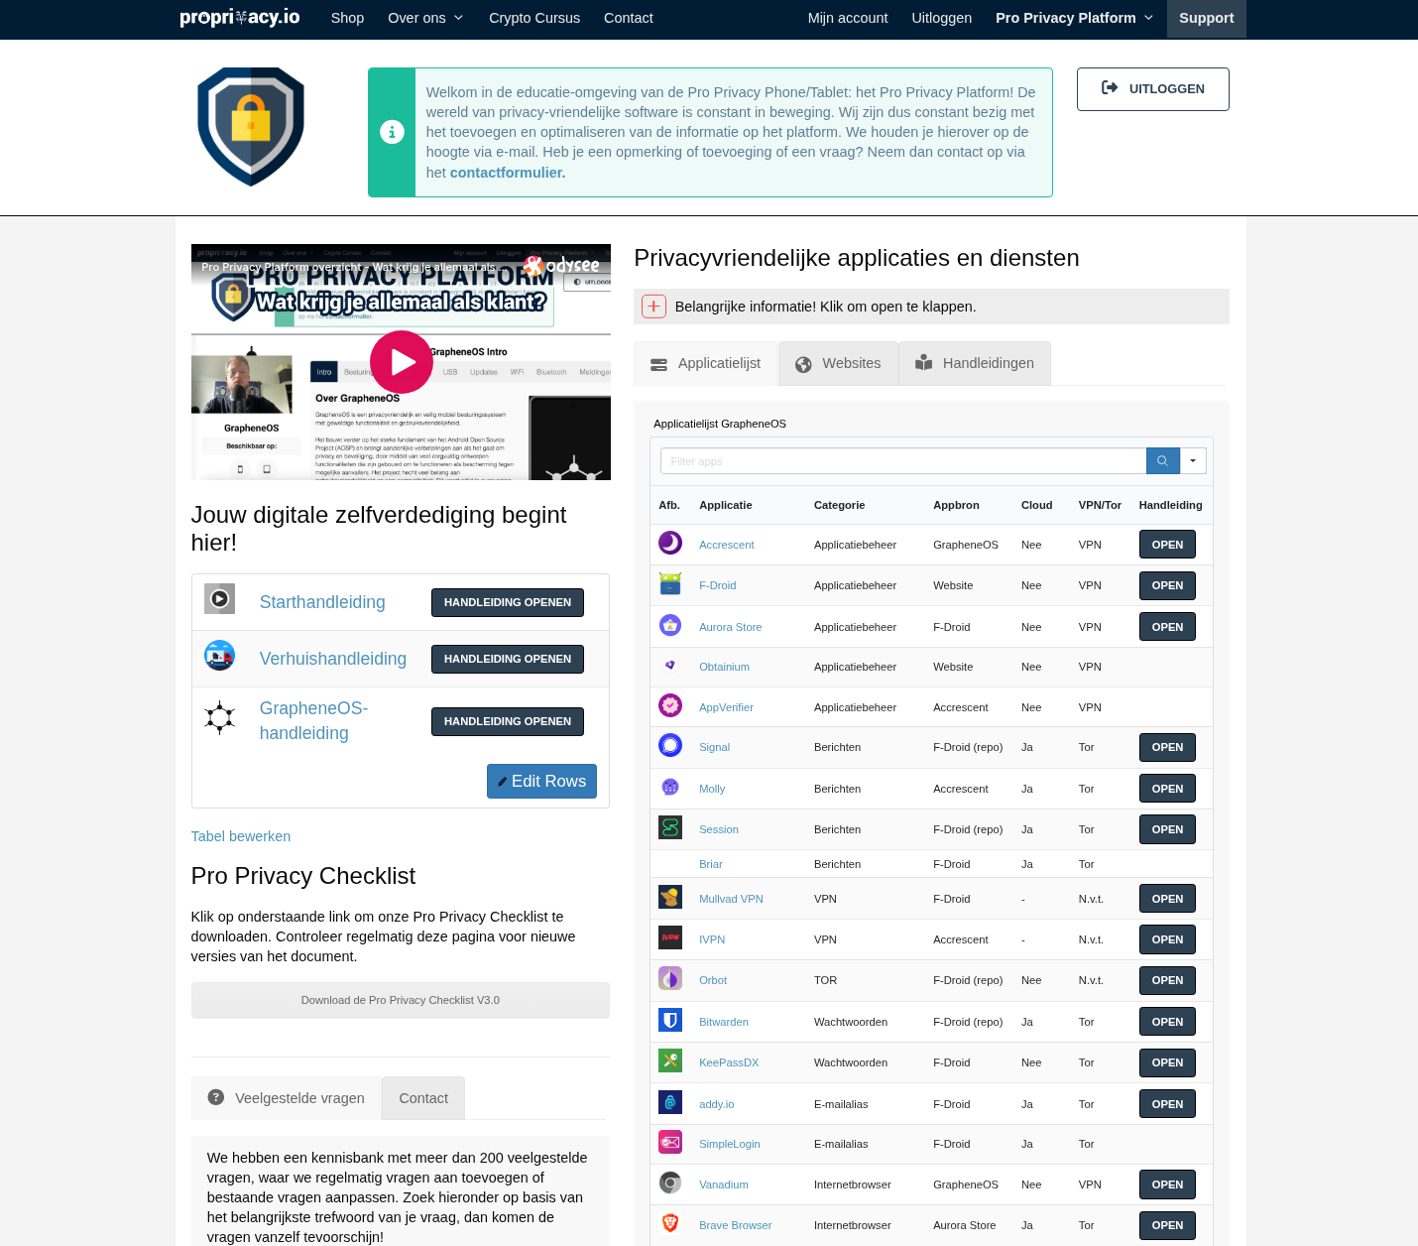Open the filter options dropdown arrow
The width and height of the screenshot is (1418, 1246).
click(1193, 461)
